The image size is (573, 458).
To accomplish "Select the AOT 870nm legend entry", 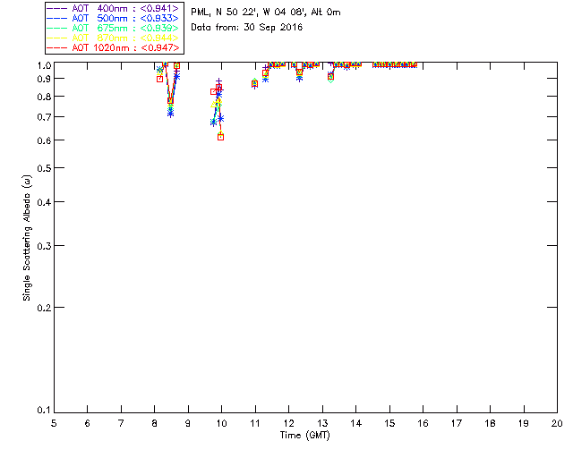I will (113, 38).
